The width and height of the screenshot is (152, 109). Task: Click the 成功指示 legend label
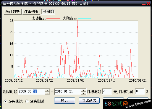point(38,18)
